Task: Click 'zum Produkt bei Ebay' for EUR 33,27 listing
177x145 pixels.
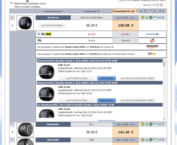Action: coord(76,78)
